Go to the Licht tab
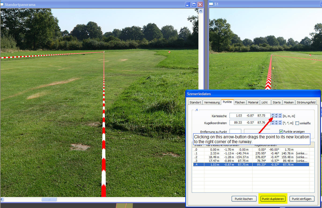Viewport: 322px width, 208px height. coord(265,102)
